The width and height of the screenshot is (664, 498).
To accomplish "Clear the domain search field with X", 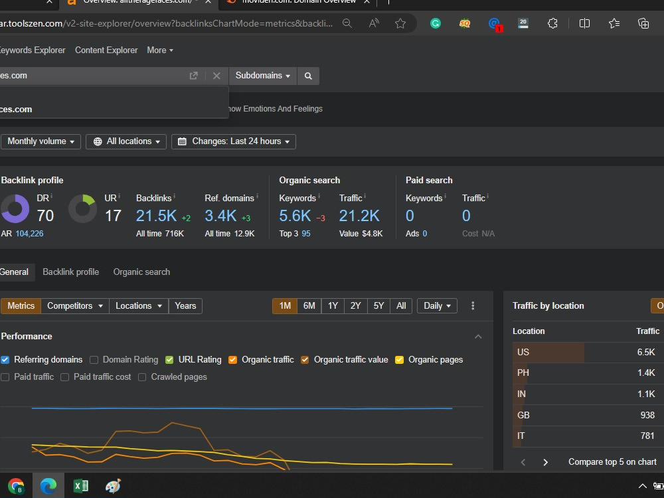I will 216,76.
